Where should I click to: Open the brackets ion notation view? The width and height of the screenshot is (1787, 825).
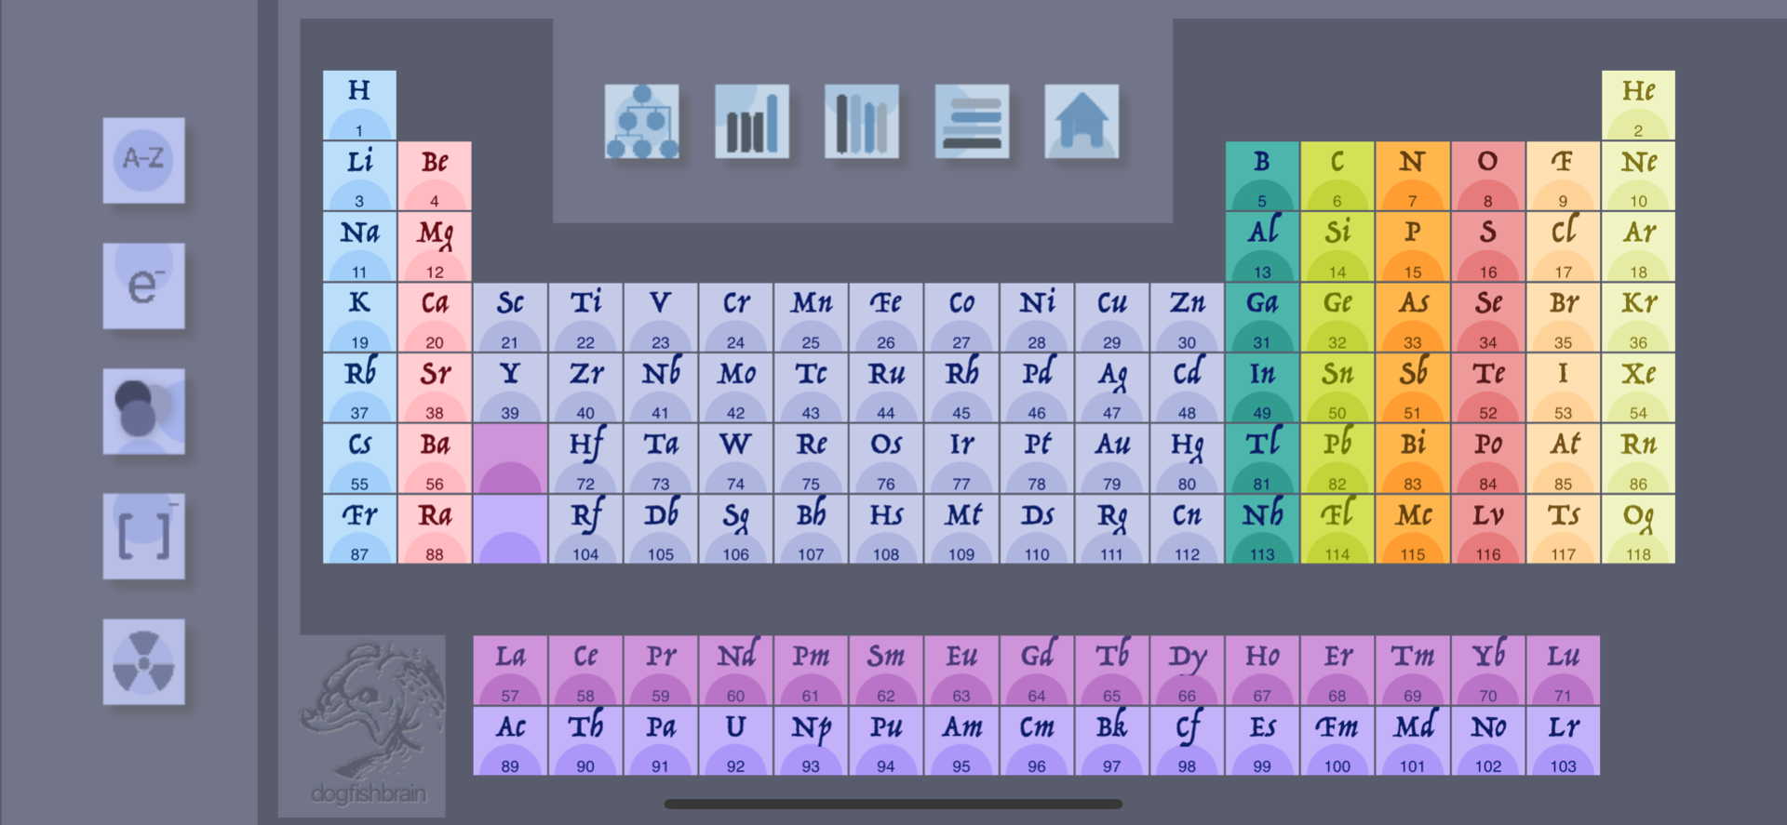click(143, 537)
